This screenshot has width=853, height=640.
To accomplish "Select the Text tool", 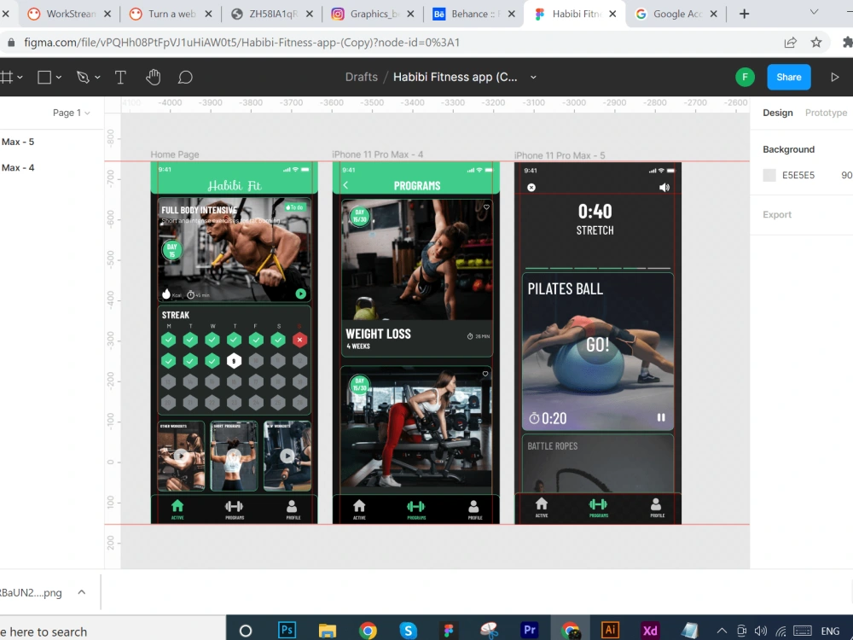I will [120, 78].
